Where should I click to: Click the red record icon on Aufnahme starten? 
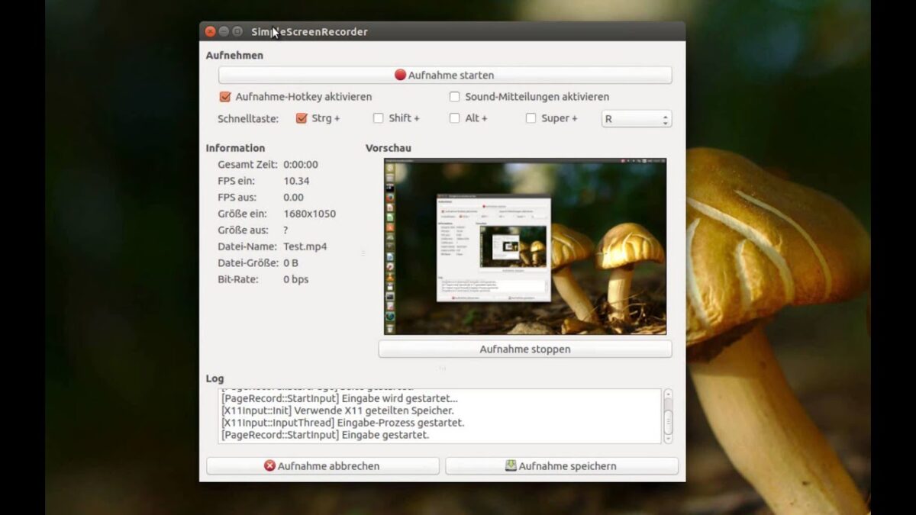tap(400, 75)
